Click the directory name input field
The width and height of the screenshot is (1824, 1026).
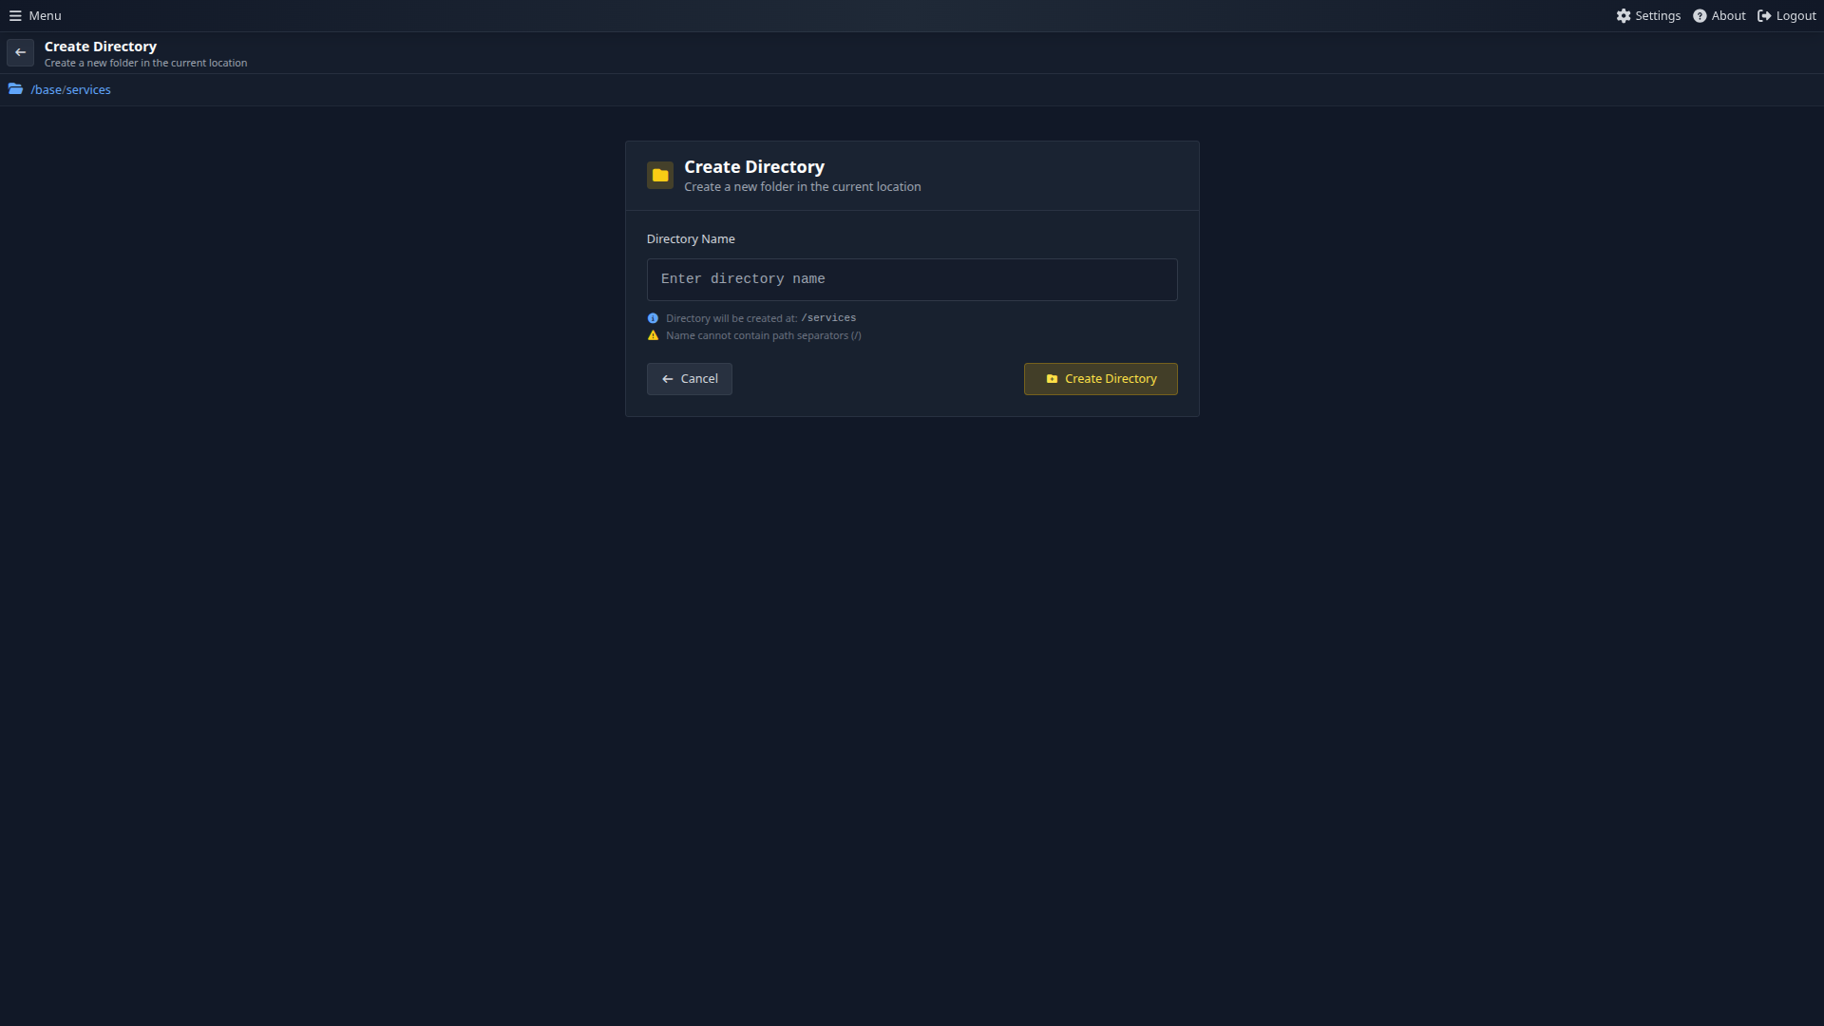[911, 279]
